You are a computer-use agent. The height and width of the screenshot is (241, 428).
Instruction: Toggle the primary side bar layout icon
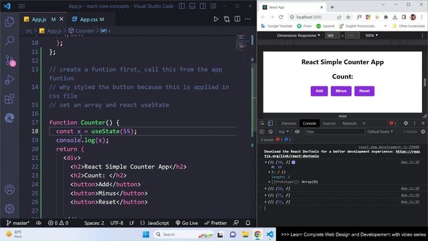(182, 6)
